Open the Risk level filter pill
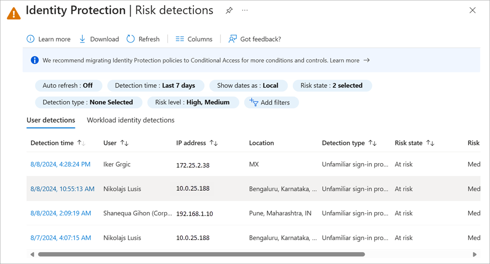The image size is (490, 264). tap(192, 102)
